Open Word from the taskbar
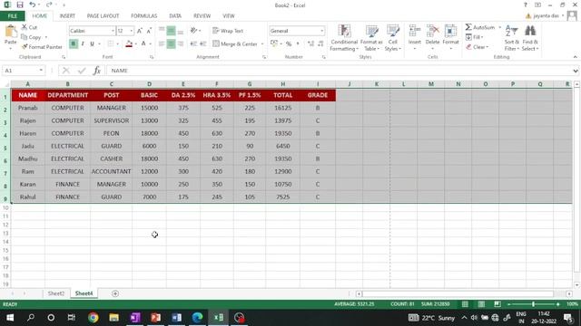 [x=176, y=318]
